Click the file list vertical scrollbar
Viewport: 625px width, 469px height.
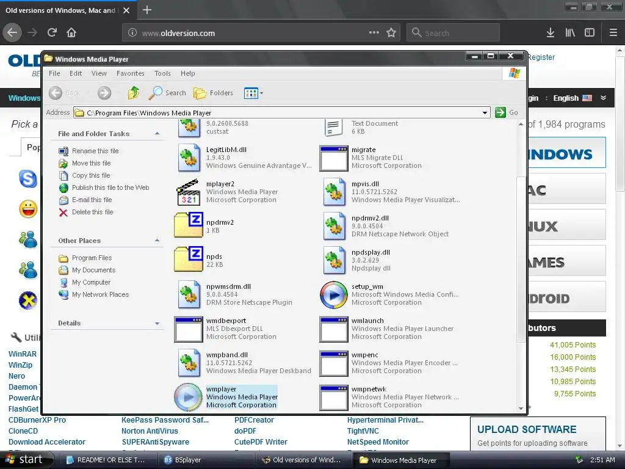[521, 259]
